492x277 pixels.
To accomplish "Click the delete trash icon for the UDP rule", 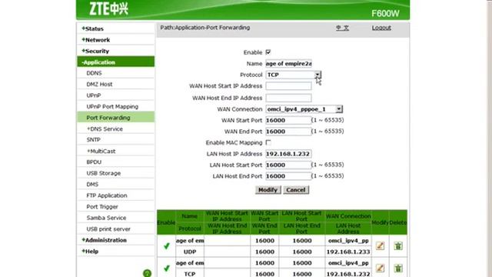I will [x=398, y=245].
